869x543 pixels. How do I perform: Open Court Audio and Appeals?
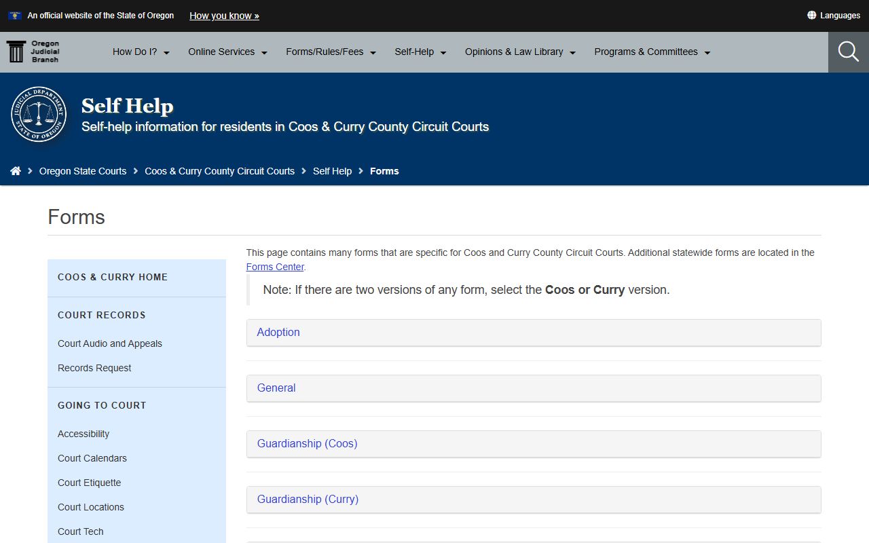coord(110,343)
